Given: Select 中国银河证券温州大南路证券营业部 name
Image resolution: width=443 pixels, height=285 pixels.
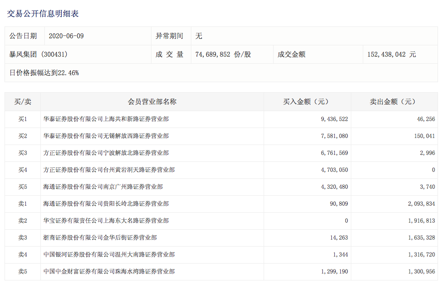Looking at the screenshot, I should [x=109, y=255].
